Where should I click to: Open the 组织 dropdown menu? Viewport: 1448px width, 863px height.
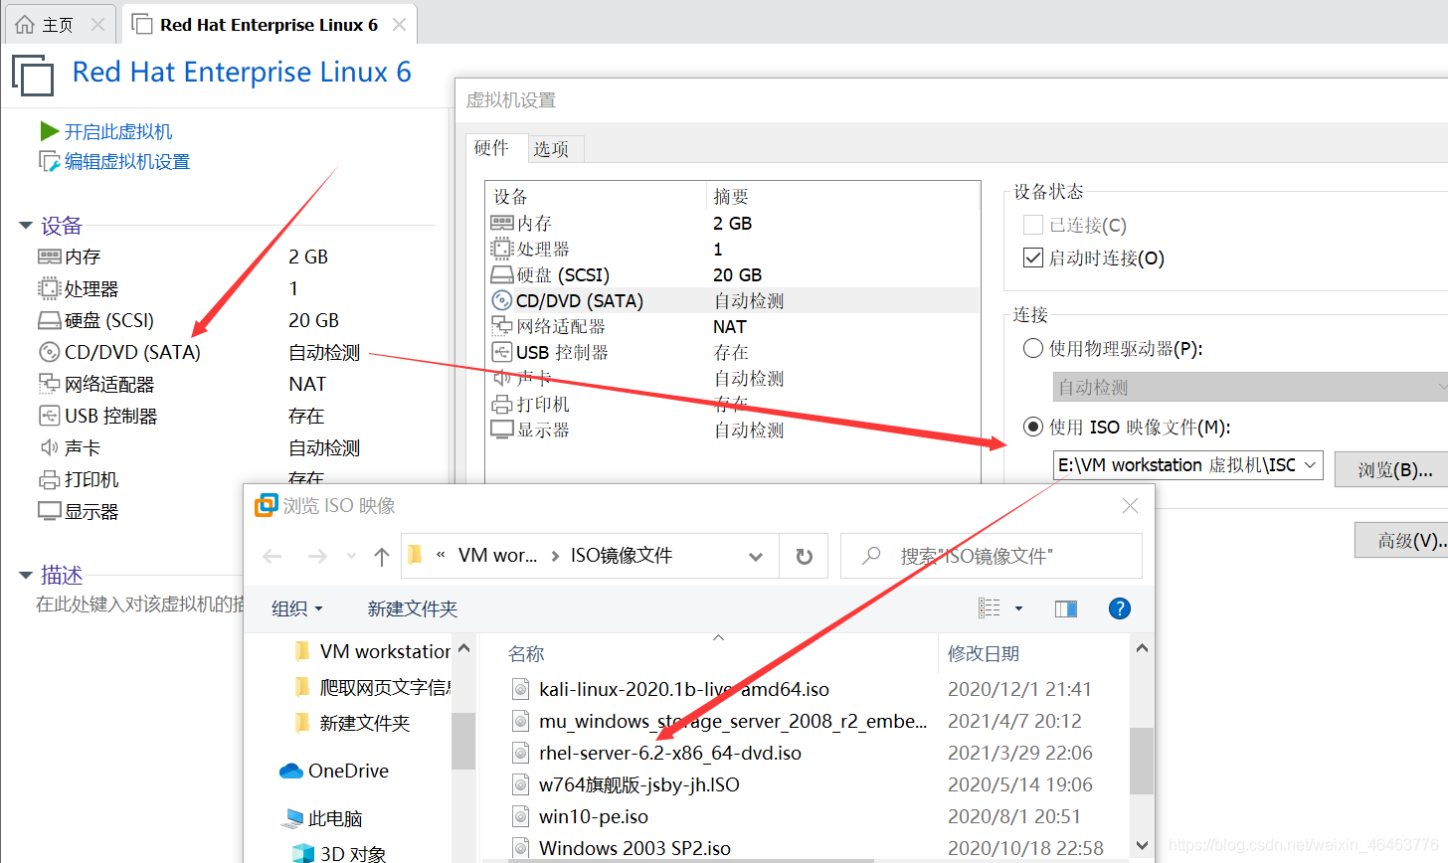[297, 608]
